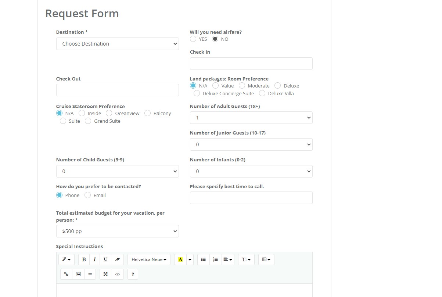The image size is (442, 297).
Task: Open the font color picker swatch
Action: pos(180,259)
